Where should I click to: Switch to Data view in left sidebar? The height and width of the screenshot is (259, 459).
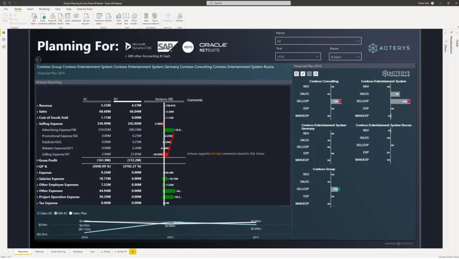[4, 39]
